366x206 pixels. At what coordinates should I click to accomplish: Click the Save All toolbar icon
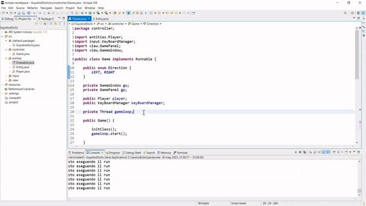click(23, 13)
